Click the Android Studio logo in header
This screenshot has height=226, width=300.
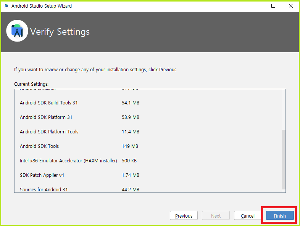pos(17,31)
